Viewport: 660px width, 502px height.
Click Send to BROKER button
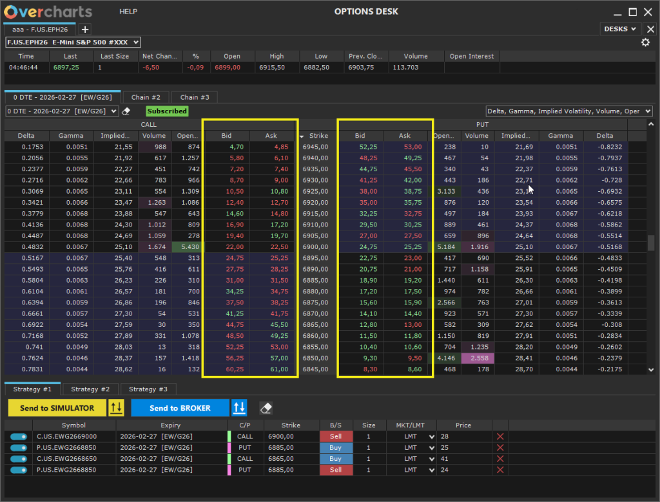(x=180, y=408)
